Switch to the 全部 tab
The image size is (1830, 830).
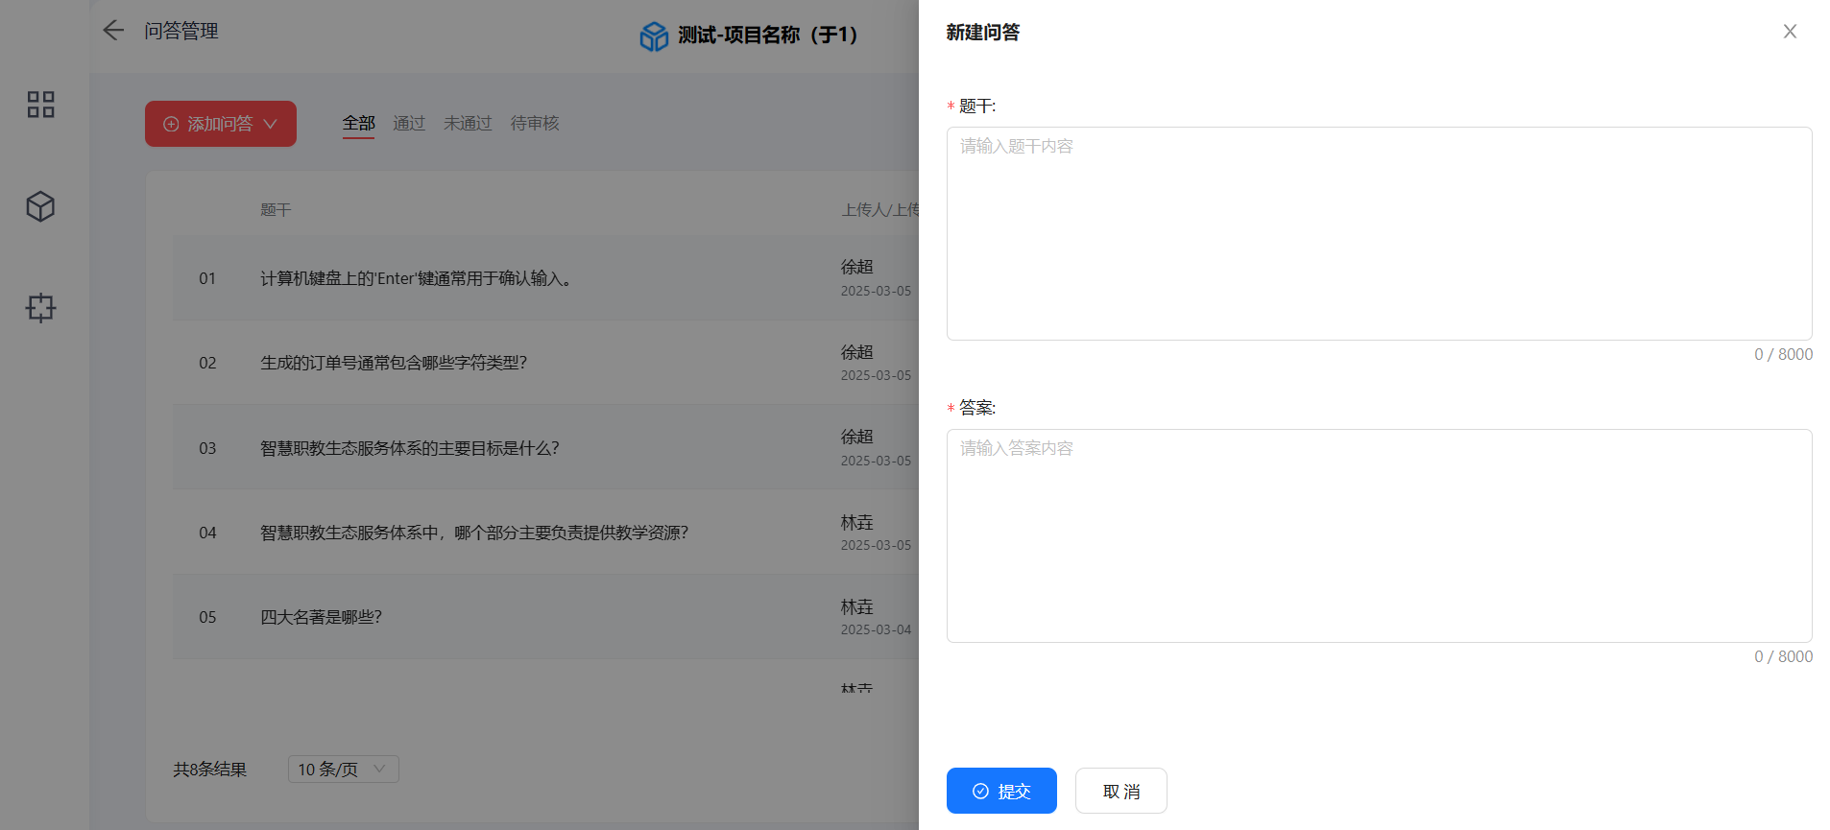358,123
